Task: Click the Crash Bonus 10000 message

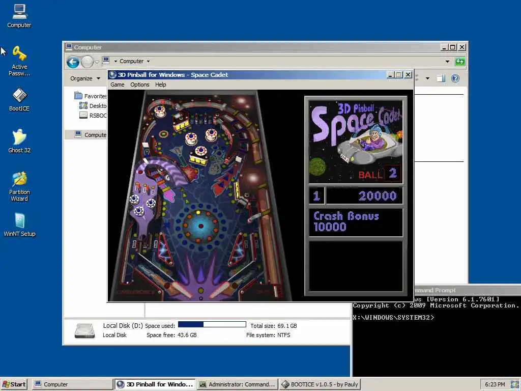Action: pyautogui.click(x=356, y=222)
